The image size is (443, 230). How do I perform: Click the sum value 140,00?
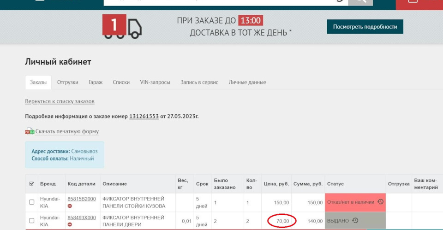pos(315,221)
